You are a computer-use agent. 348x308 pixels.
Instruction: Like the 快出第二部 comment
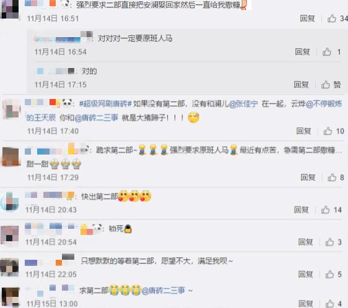[325, 210]
